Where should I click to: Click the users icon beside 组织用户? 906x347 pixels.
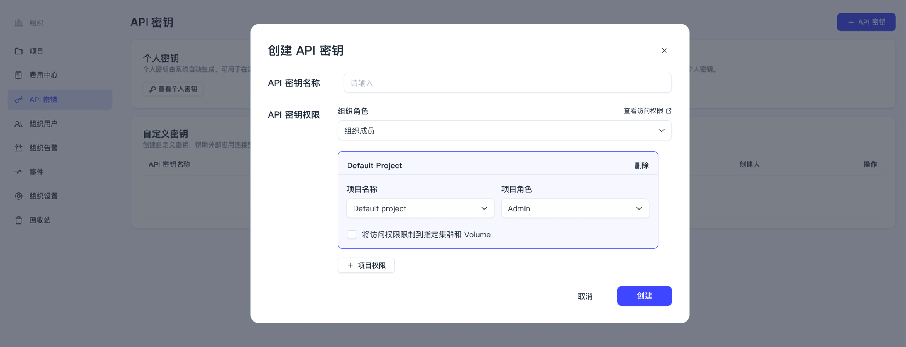(x=18, y=124)
